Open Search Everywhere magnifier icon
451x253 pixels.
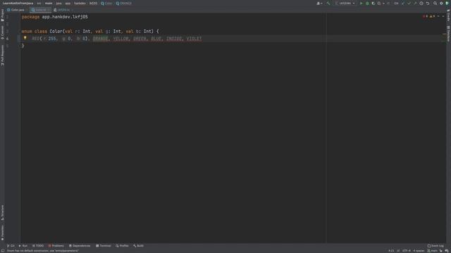(435, 4)
